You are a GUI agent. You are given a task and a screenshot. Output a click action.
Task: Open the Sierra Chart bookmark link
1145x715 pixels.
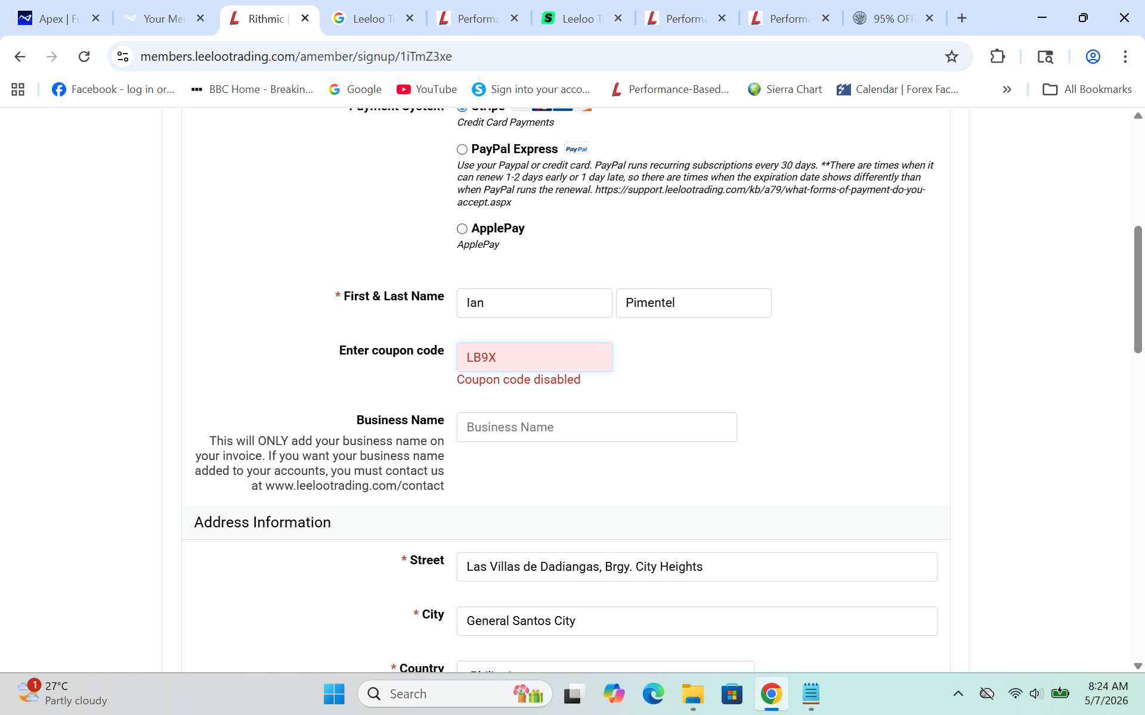[785, 89]
